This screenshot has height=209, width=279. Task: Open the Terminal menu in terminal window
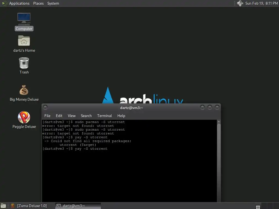105,116
